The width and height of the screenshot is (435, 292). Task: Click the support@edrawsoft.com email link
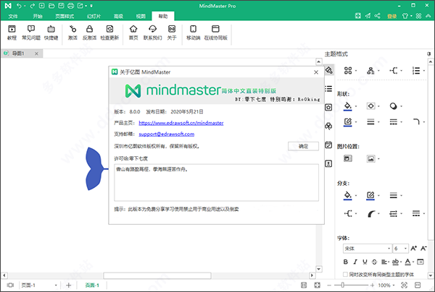[167, 134]
